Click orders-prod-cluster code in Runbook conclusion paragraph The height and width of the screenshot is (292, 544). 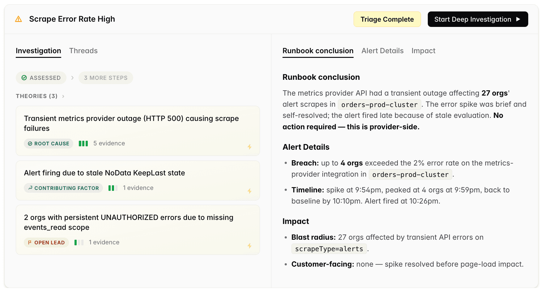(x=380, y=105)
